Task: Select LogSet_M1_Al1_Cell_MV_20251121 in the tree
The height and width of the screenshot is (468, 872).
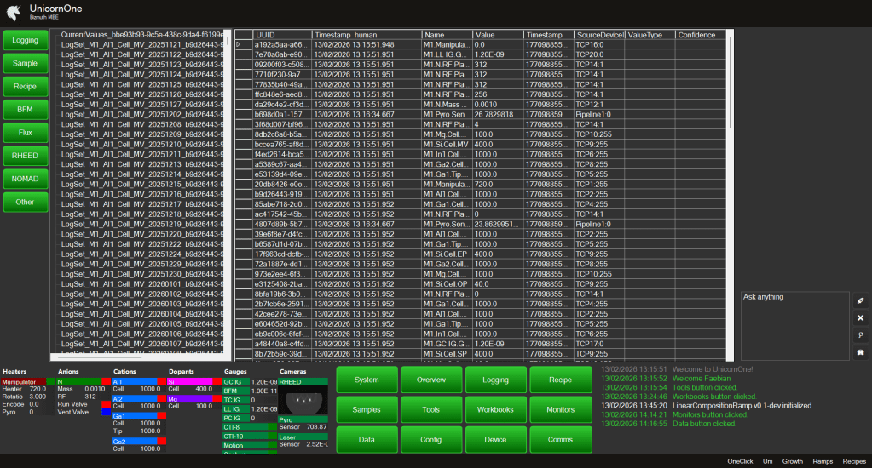Action: coord(141,44)
